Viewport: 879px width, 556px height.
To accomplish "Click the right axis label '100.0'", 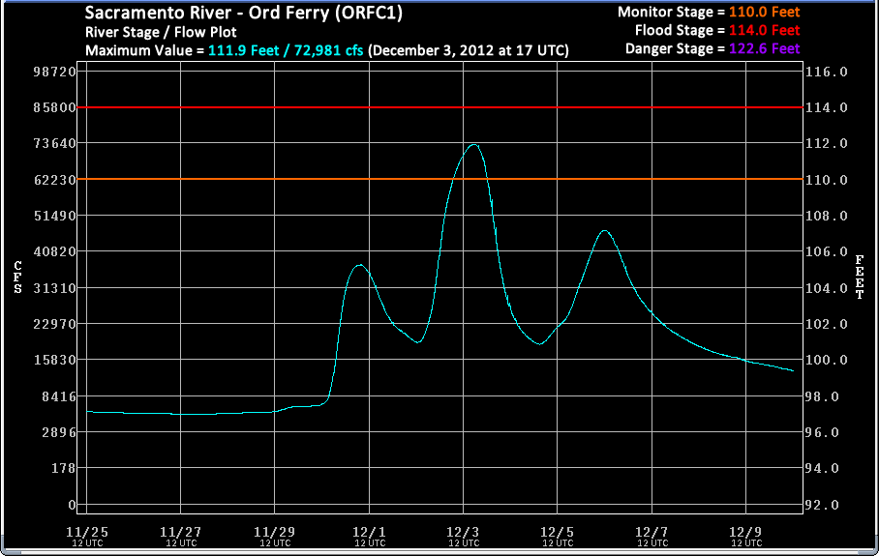I will tap(827, 360).
